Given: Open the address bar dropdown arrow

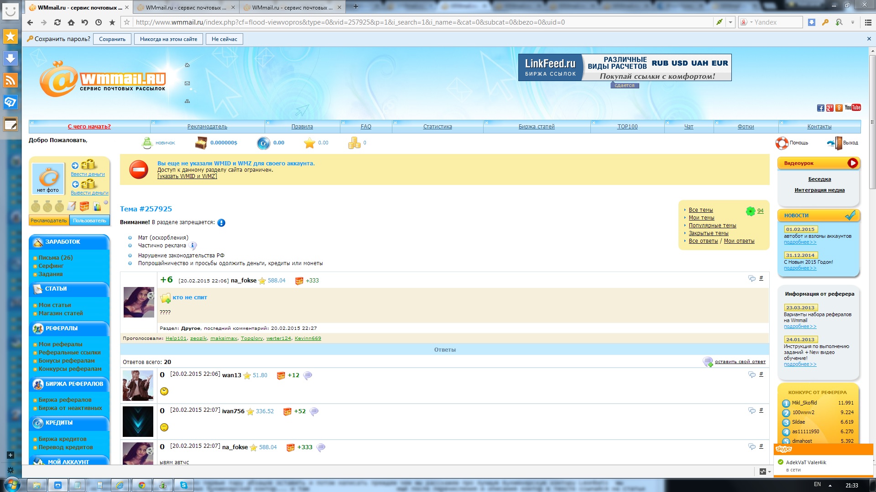Looking at the screenshot, I should pos(730,22).
